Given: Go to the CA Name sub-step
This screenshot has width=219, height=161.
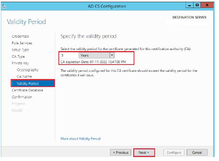Looking at the screenshot, I should tap(24, 77).
